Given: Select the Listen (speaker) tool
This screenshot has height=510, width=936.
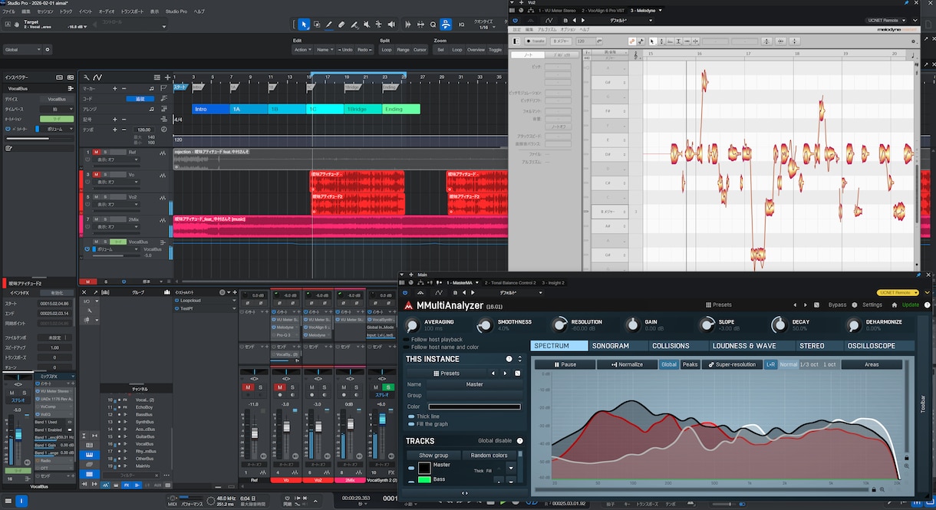Looking at the screenshot, I should pos(390,25).
